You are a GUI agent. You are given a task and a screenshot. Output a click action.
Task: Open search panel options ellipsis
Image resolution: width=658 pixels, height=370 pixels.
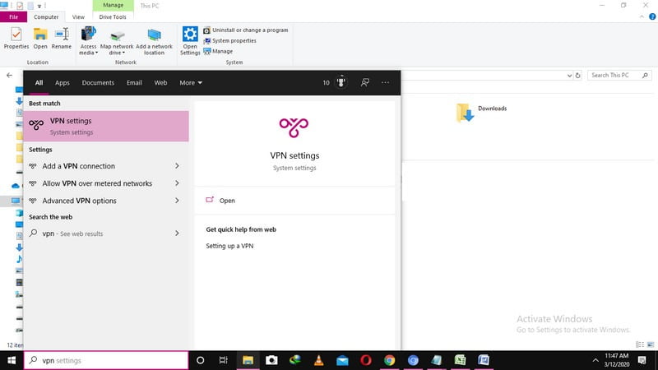[x=385, y=83]
